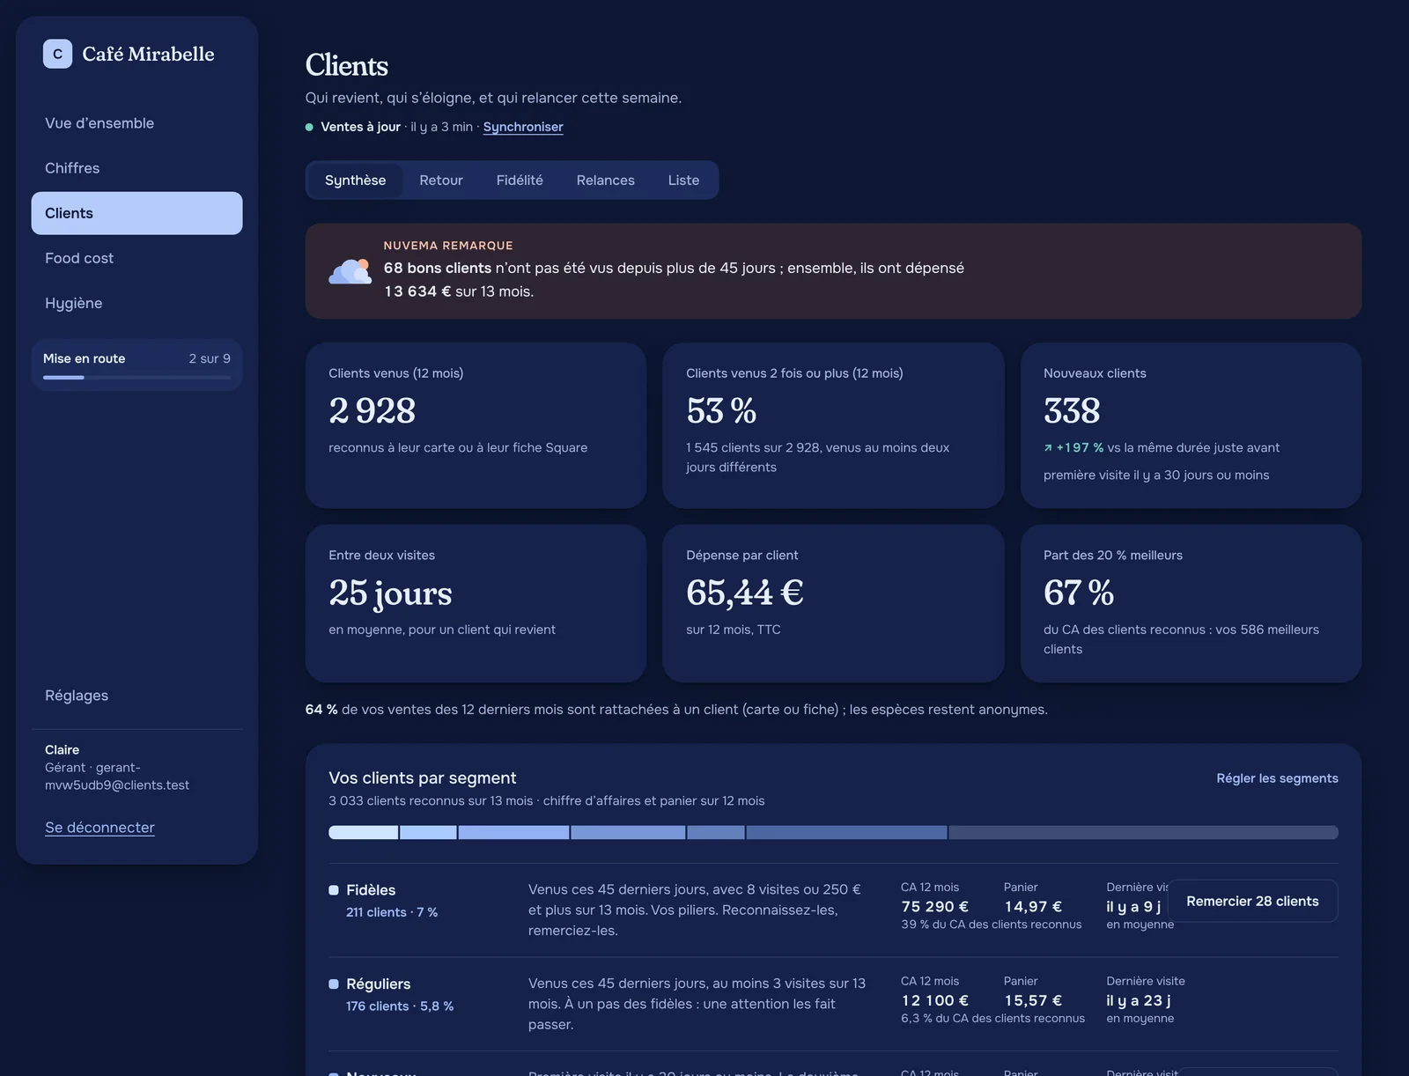1409x1076 pixels.
Task: Click the "25 jours" value
Action: pos(390,593)
